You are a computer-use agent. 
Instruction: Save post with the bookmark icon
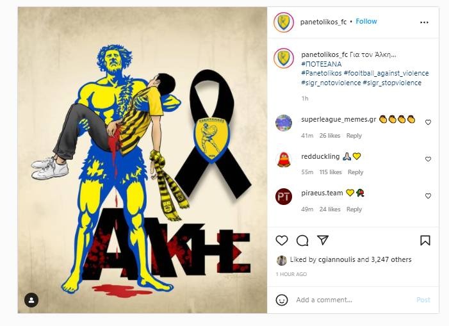pos(425,240)
